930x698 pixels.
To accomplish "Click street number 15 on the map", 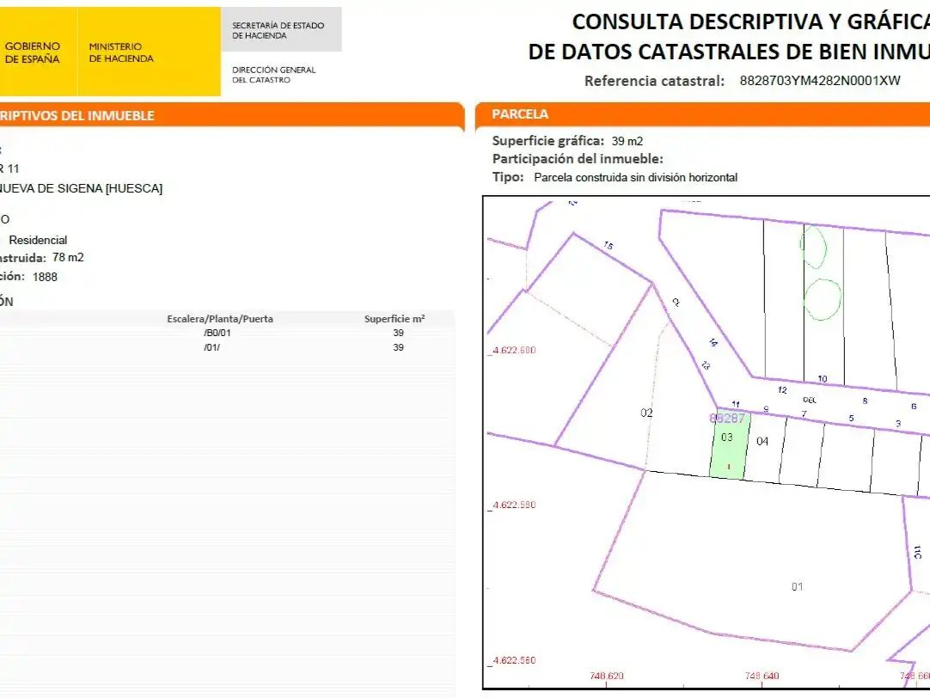I will (x=609, y=245).
